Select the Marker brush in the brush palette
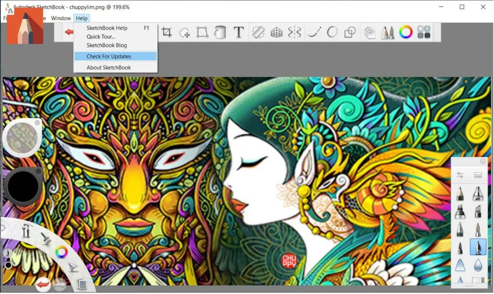Viewport: 494px width, 294px height. pos(460,210)
